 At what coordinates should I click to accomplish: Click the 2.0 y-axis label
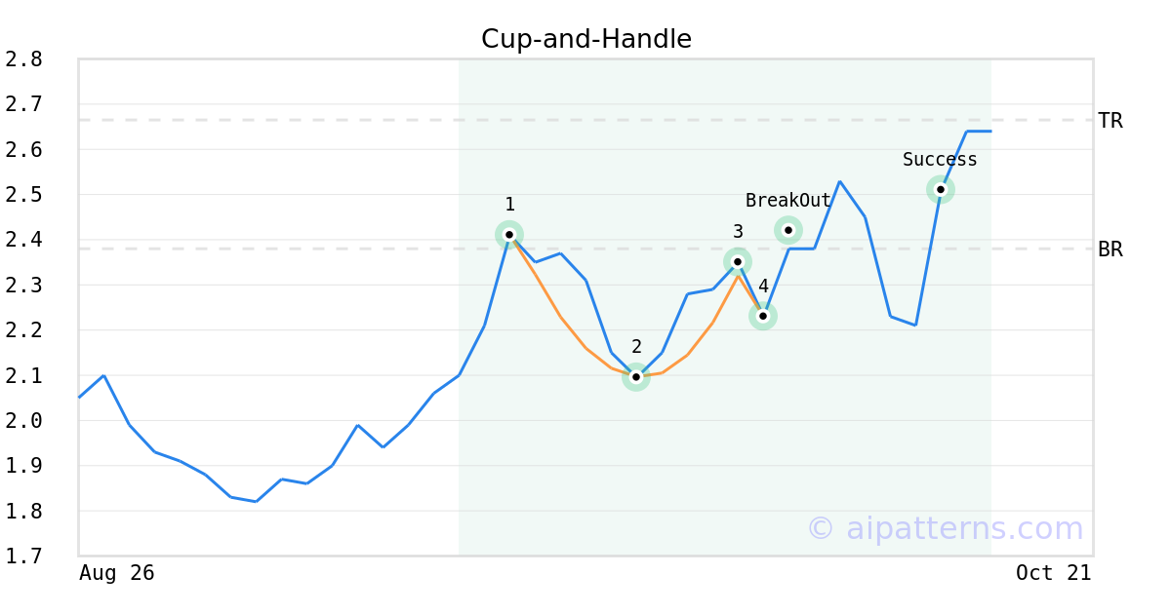pos(23,421)
